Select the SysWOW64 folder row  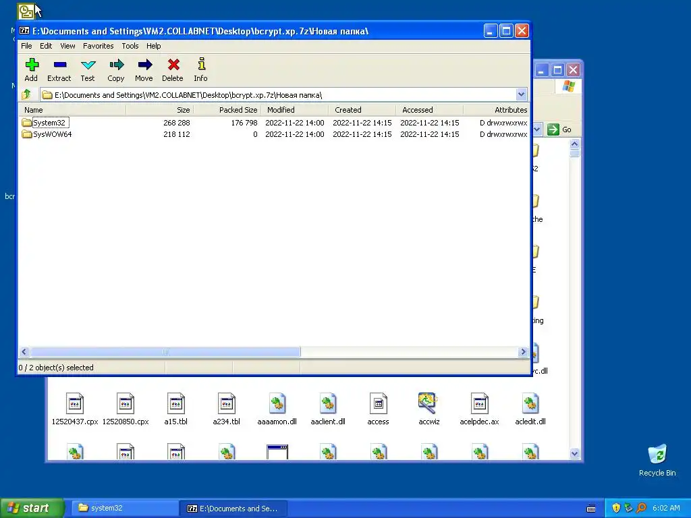click(x=274, y=134)
